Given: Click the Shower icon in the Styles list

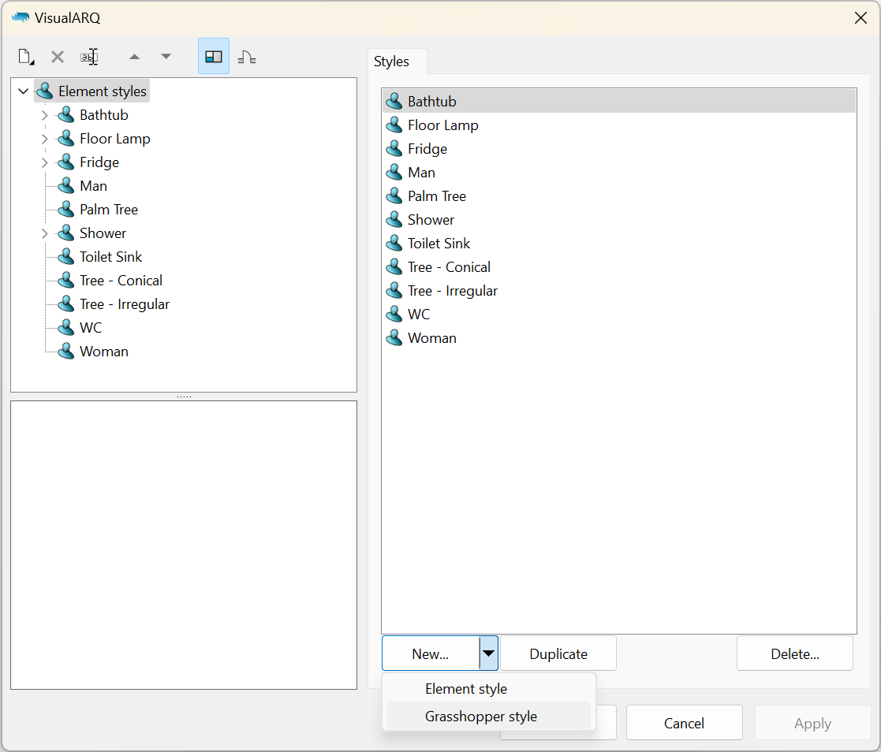Looking at the screenshot, I should [x=394, y=219].
